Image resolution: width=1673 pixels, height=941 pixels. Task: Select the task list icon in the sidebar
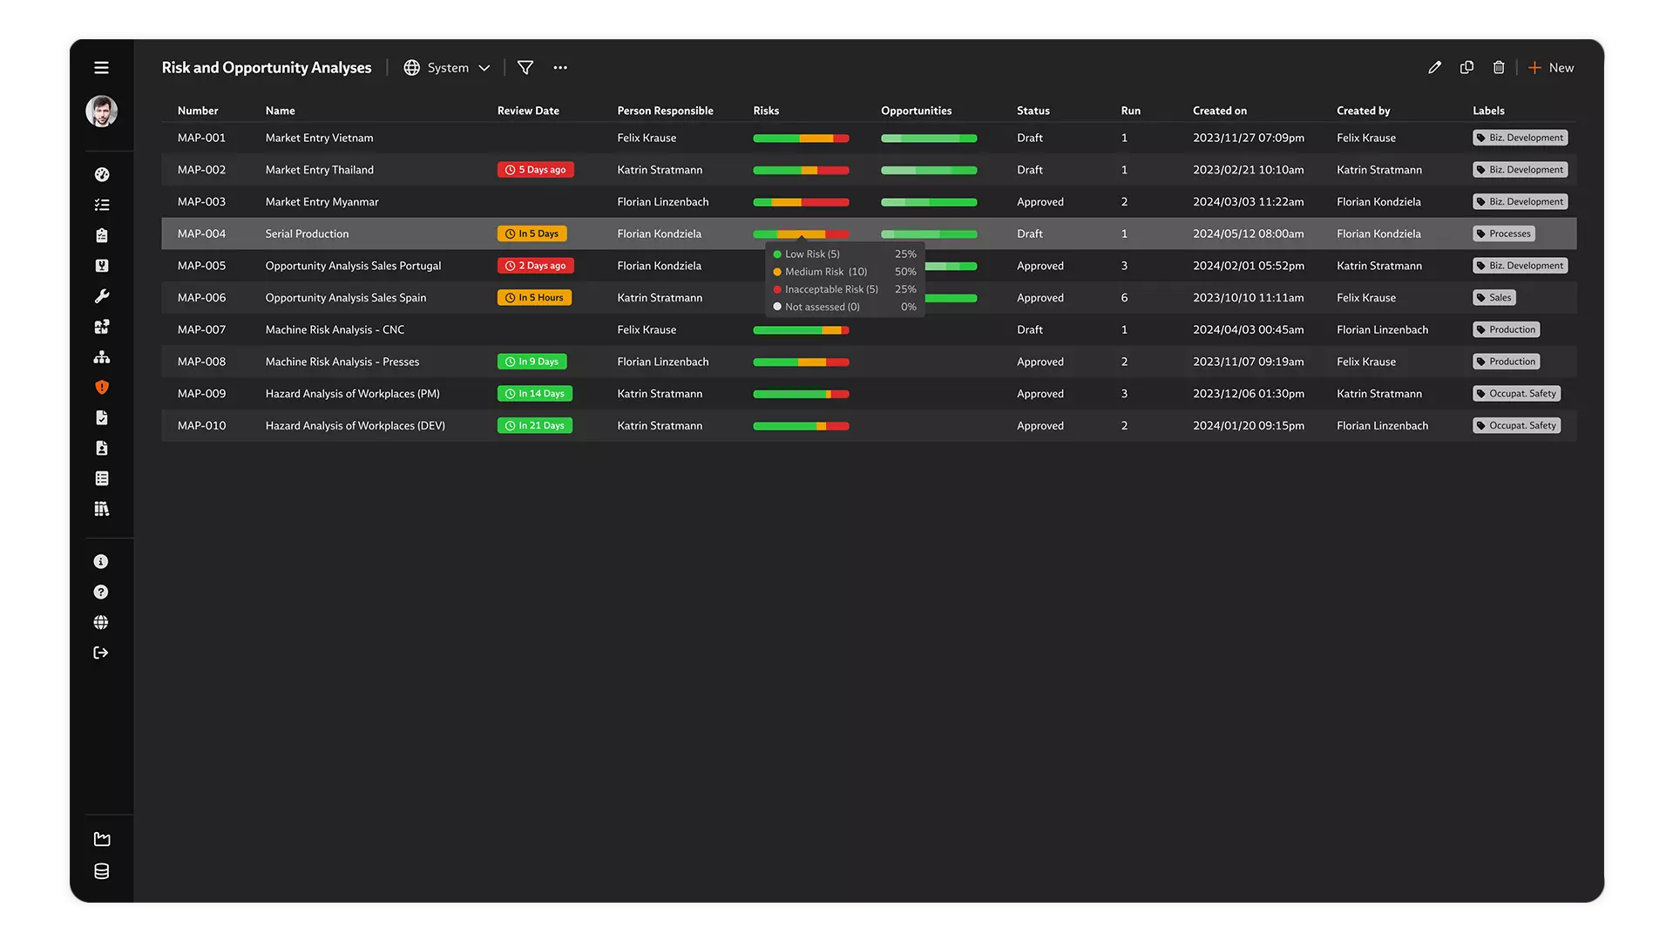pos(102,204)
